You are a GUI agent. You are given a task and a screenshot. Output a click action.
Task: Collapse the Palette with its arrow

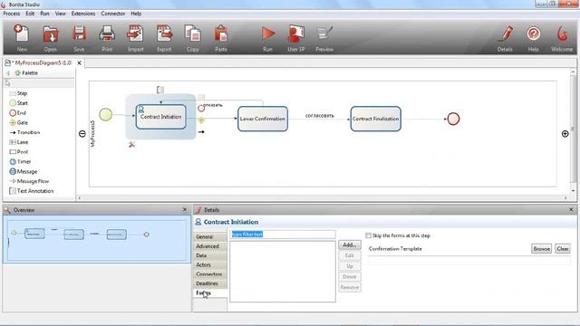pyautogui.click(x=8, y=73)
